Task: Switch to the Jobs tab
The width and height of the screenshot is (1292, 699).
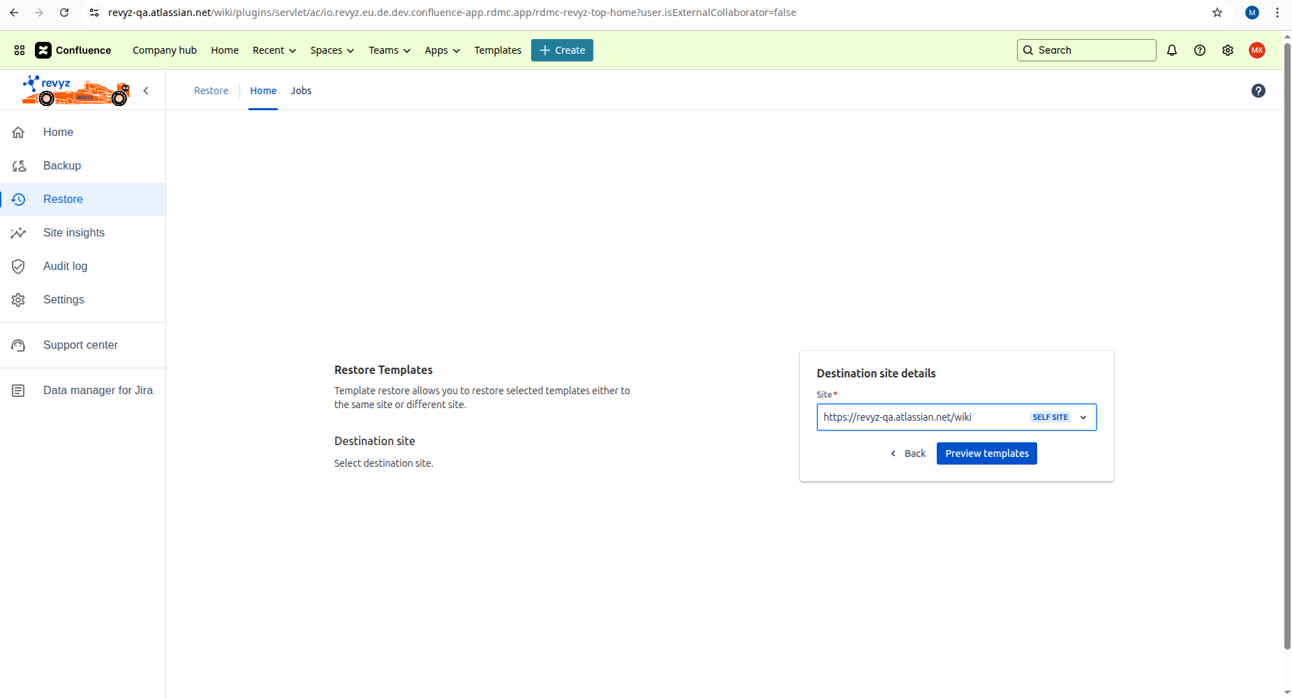Action: pyautogui.click(x=301, y=91)
